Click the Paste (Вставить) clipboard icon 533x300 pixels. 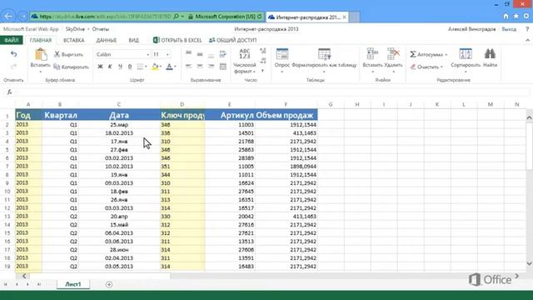click(41, 54)
